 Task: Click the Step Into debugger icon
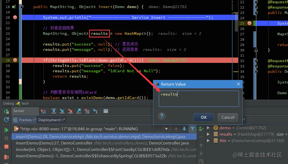click(62, 111)
